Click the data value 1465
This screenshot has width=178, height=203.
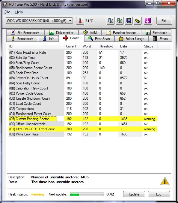pyautogui.click(x=124, y=119)
